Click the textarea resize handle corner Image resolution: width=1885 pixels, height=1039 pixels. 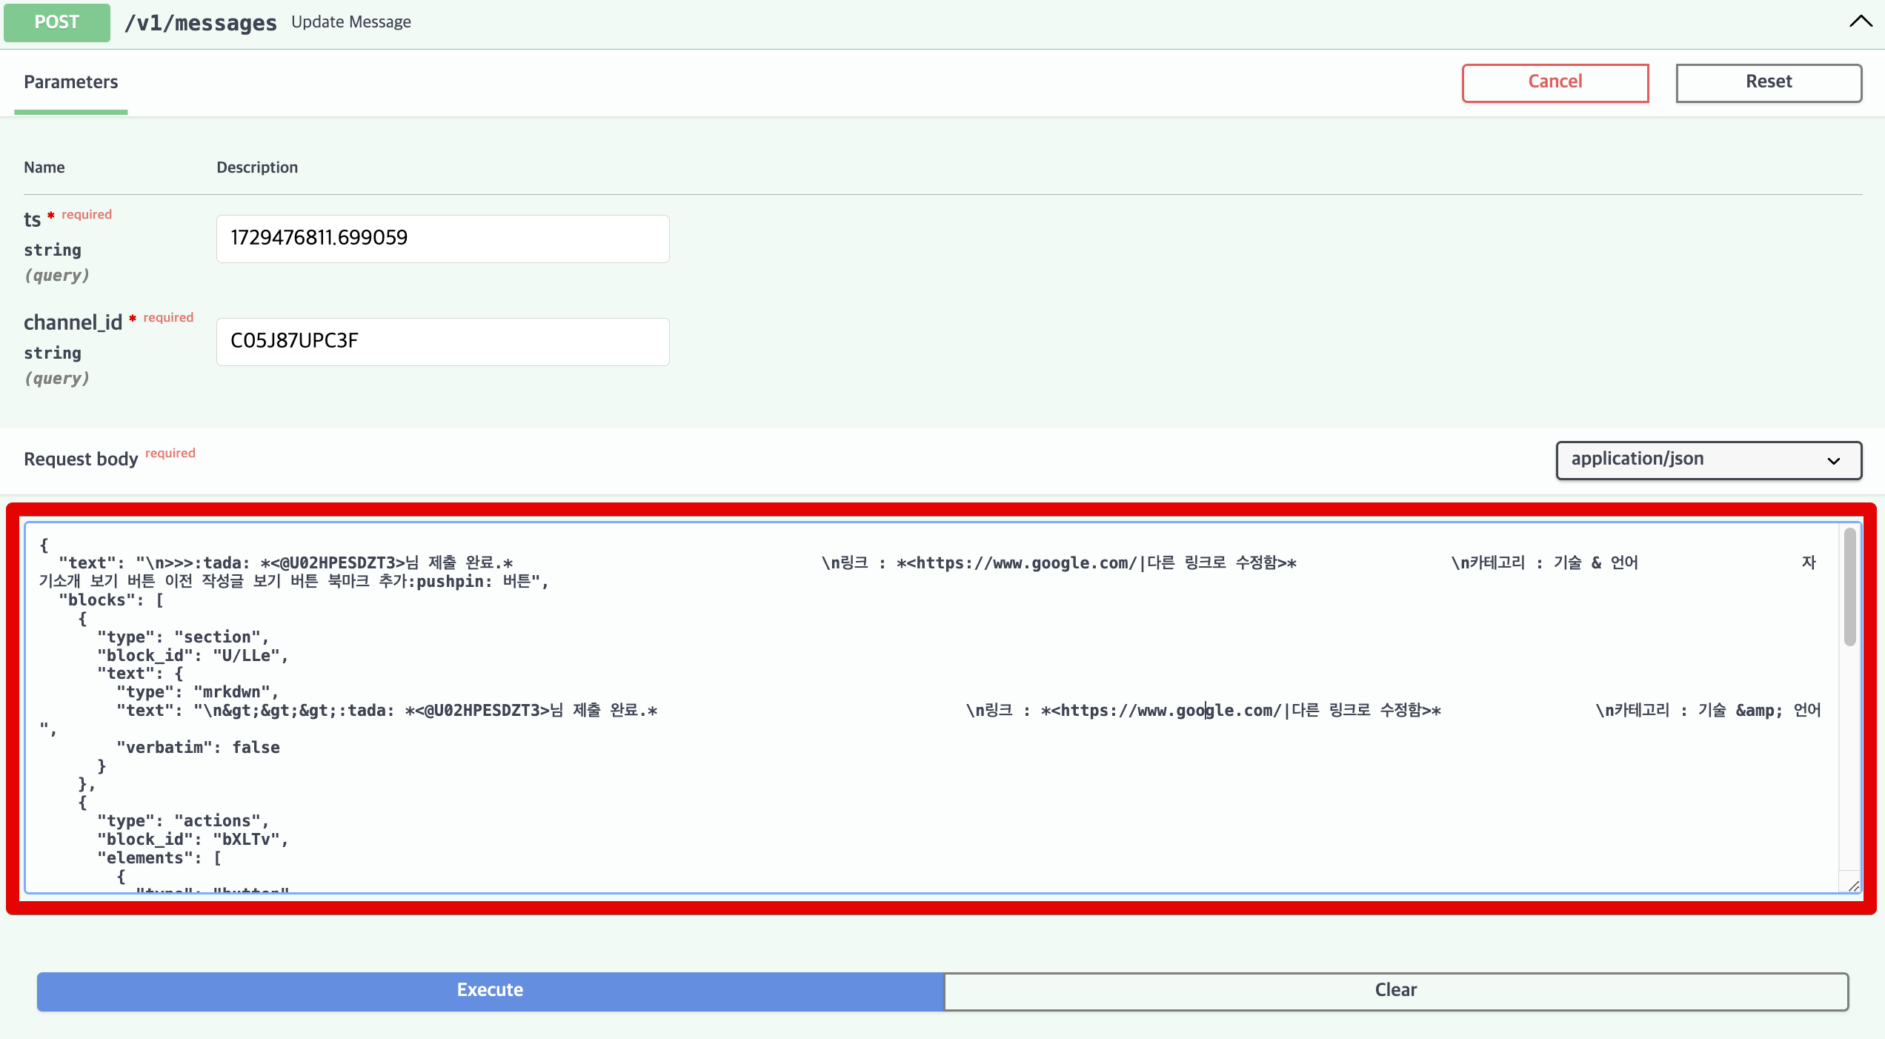(1853, 886)
